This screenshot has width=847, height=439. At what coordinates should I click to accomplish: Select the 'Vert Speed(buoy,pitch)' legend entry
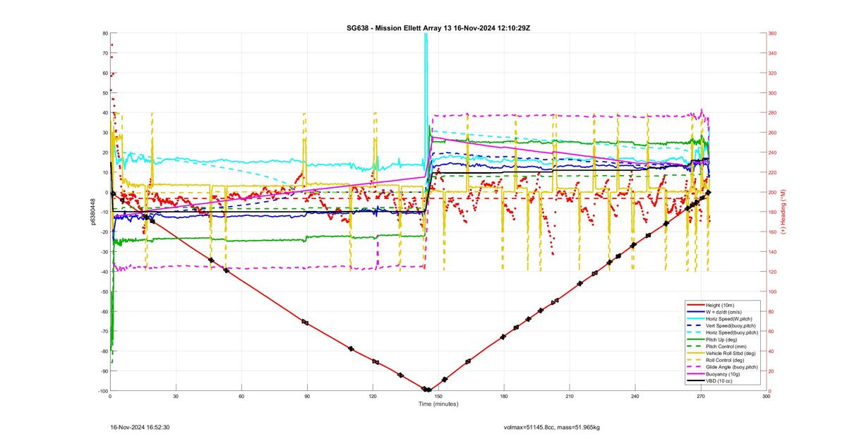click(722, 325)
